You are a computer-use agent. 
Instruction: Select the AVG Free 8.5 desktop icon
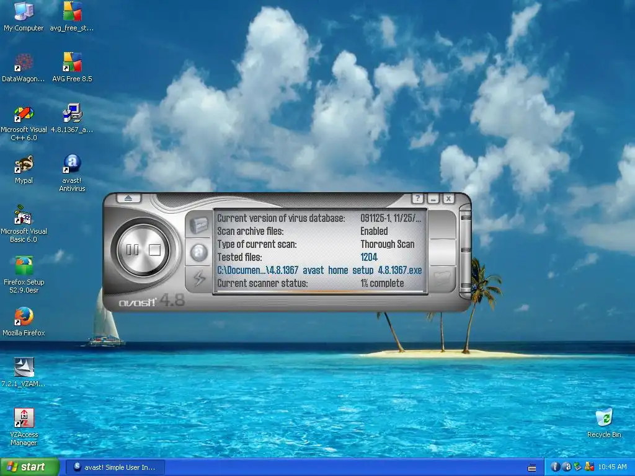point(72,68)
